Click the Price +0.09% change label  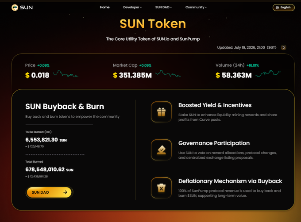click(x=43, y=65)
